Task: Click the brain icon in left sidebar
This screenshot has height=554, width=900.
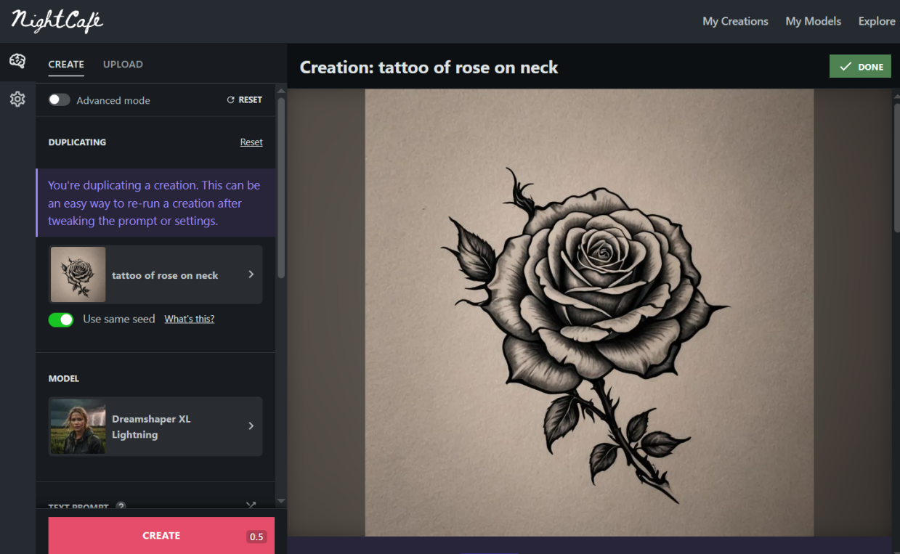Action: click(17, 62)
